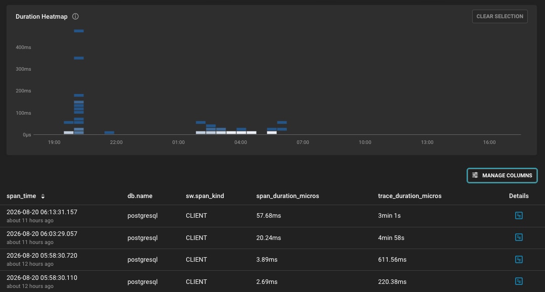Viewport: 545px width, 292px height.
Task: Sort by span_time column header
Action: coord(21,196)
